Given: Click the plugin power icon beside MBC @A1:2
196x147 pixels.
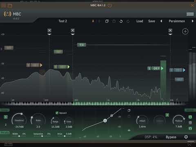Looking at the screenshot, I should coord(109,5).
